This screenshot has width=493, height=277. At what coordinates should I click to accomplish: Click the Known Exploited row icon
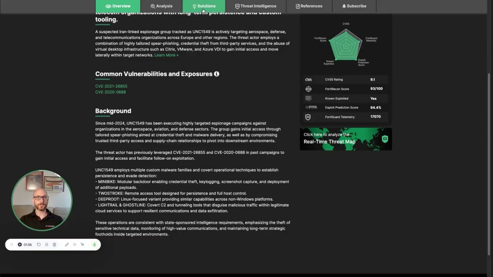(309, 98)
